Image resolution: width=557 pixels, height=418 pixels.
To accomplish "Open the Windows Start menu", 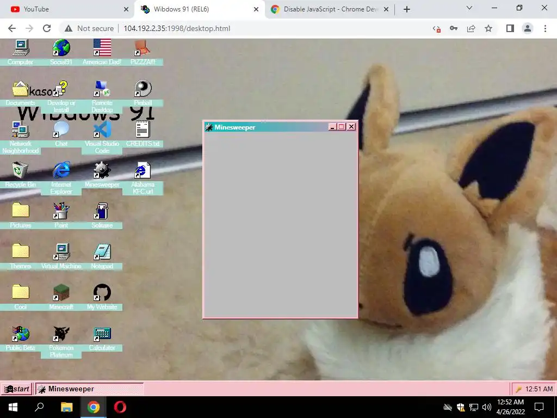I will click(13, 407).
